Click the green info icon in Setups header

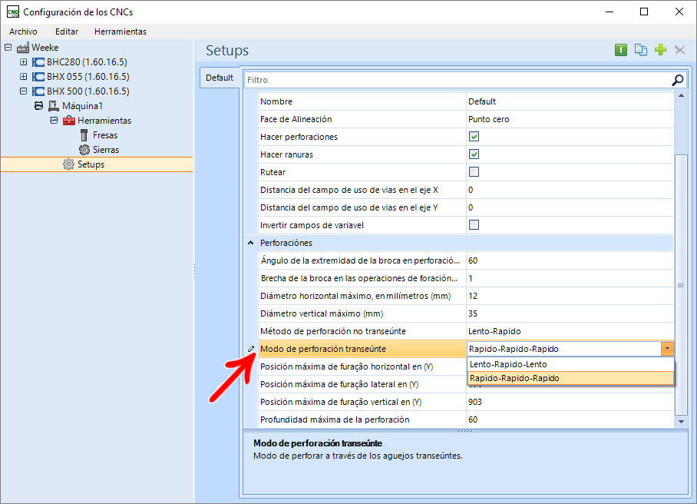(621, 50)
